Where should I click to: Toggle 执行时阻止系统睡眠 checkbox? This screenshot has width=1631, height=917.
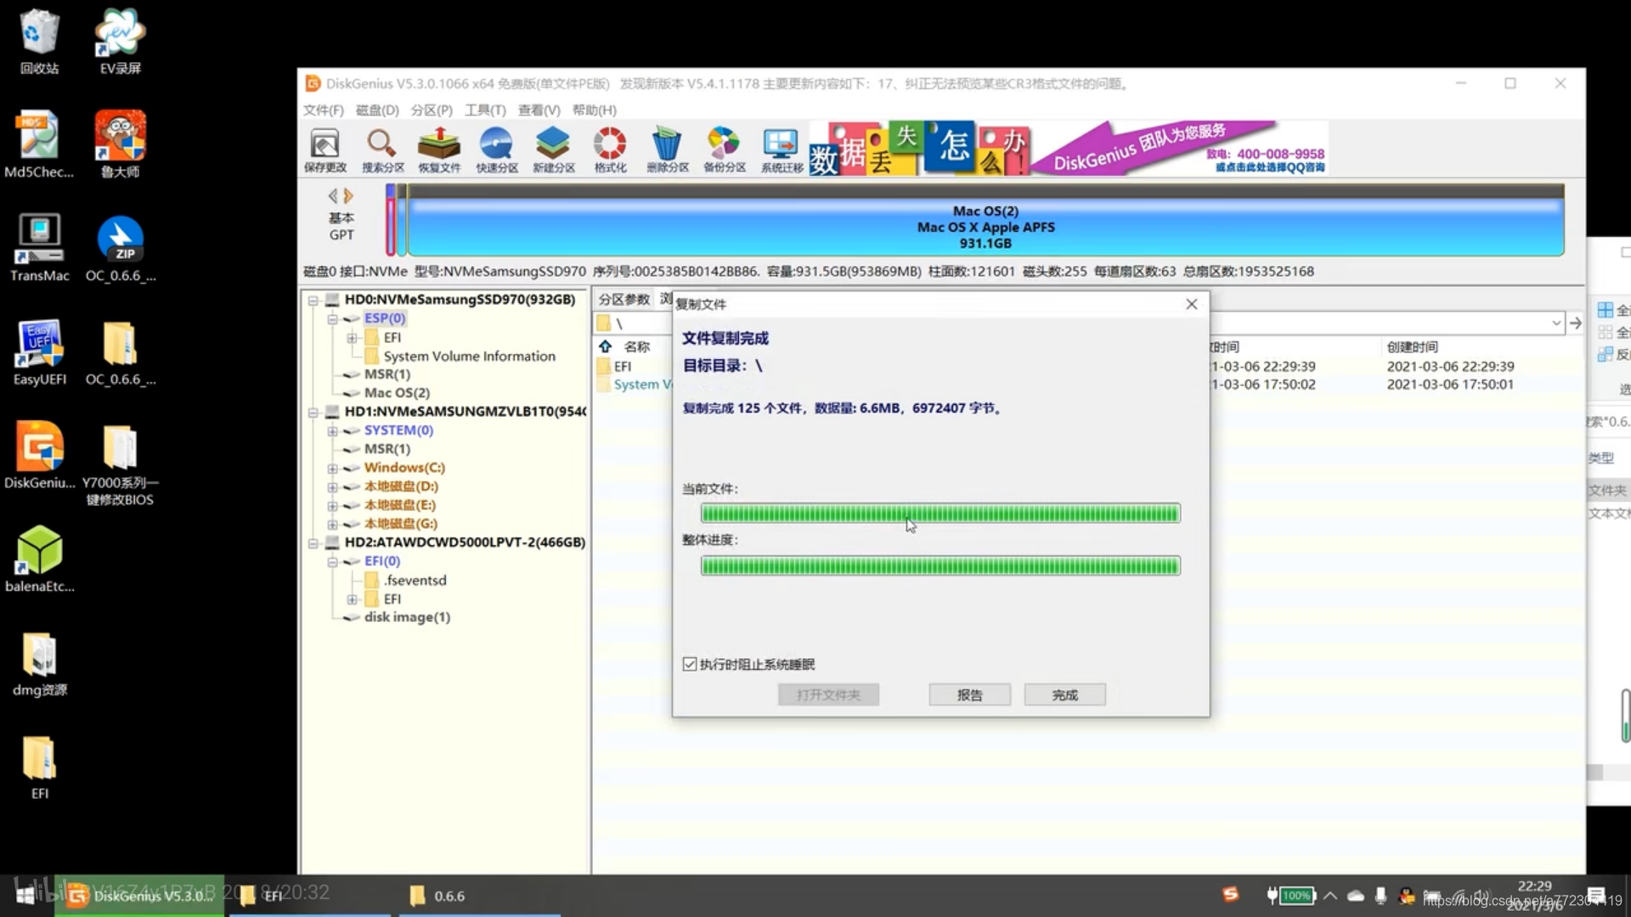pos(690,664)
